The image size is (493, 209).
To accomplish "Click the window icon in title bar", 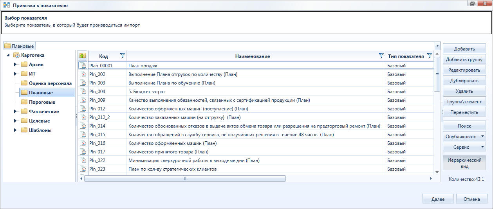I will (6, 5).
